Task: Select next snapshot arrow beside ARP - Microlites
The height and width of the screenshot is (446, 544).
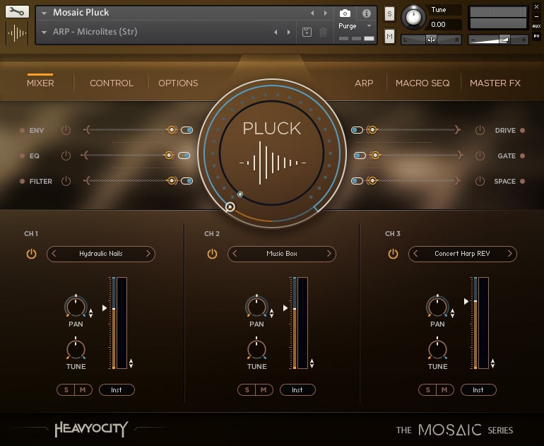Action: [x=289, y=33]
